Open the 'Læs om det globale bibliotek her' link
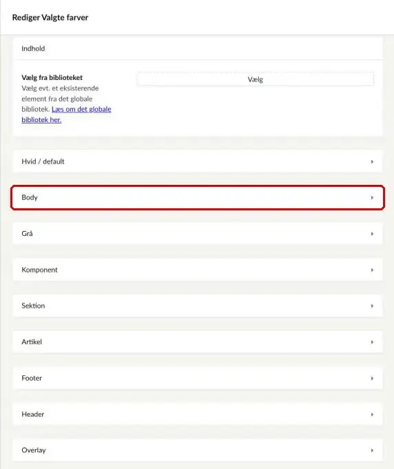The image size is (394, 469). 66,114
